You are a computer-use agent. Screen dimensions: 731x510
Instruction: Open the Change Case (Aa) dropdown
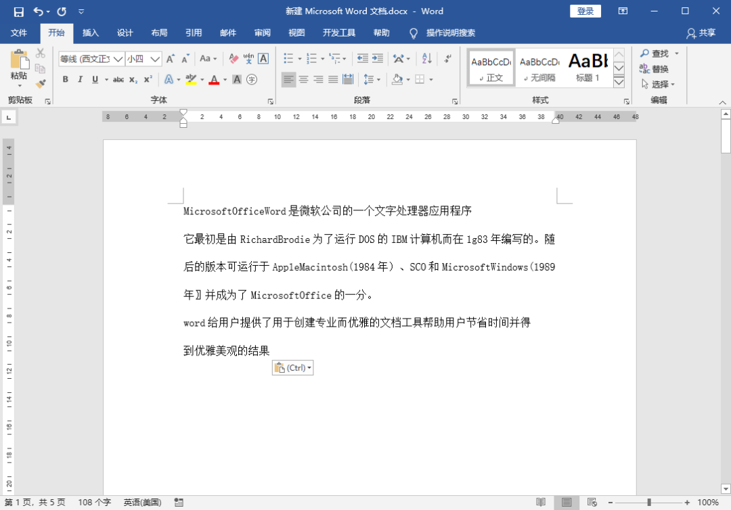coord(208,59)
